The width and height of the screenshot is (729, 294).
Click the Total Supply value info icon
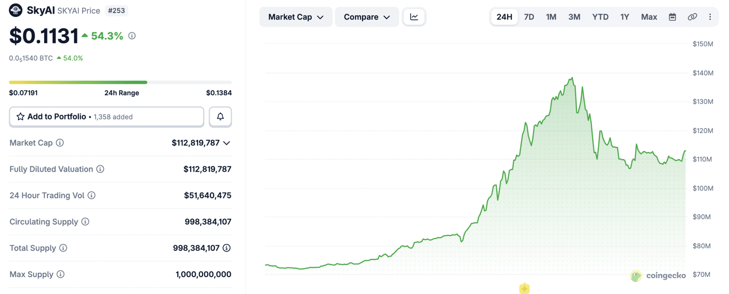[x=226, y=248]
